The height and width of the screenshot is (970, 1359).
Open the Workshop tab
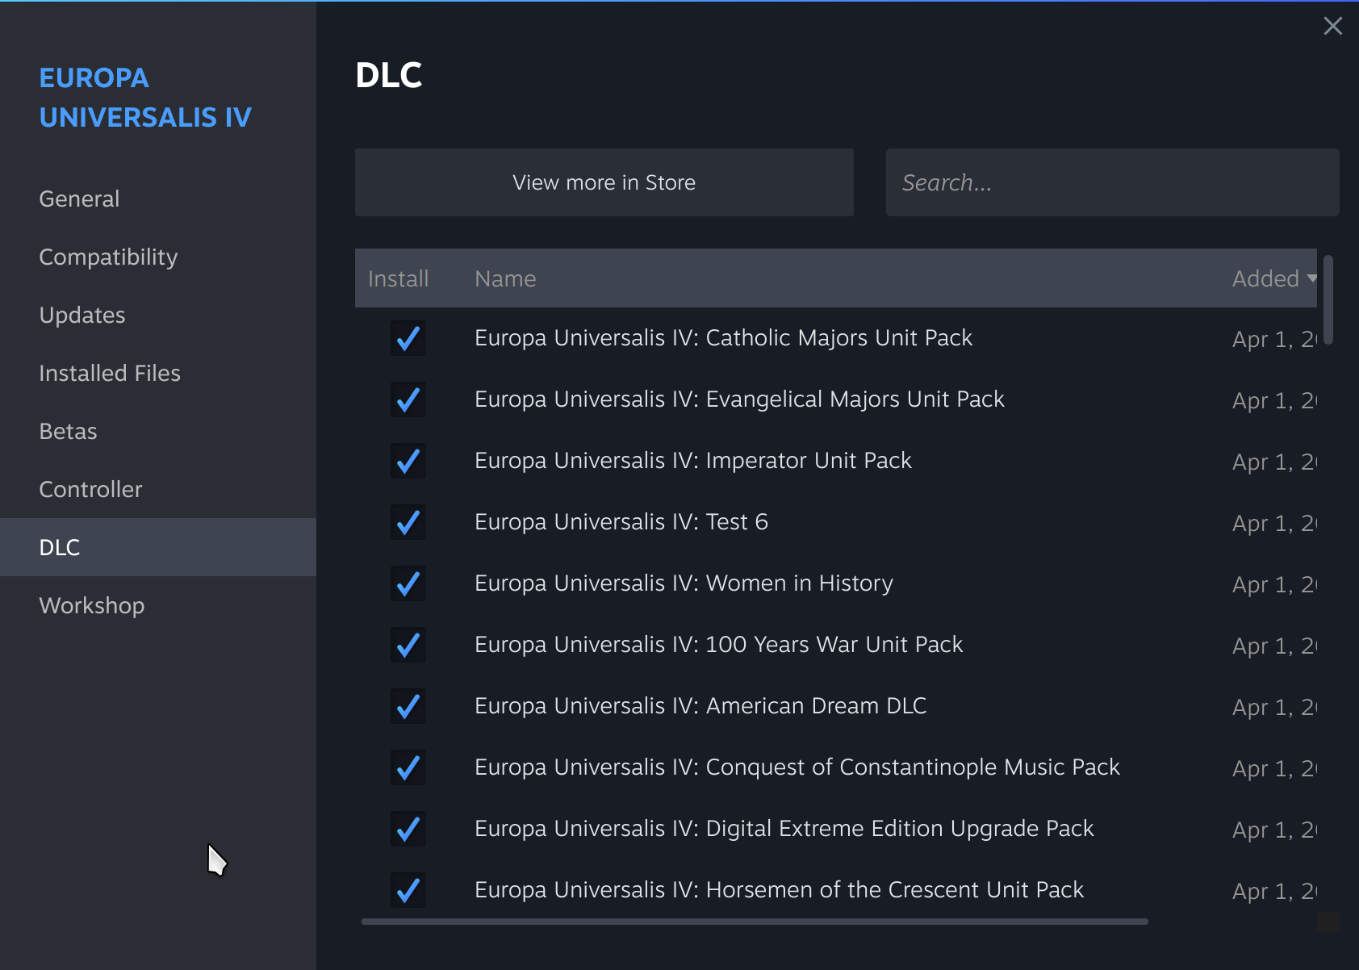click(x=158, y=605)
